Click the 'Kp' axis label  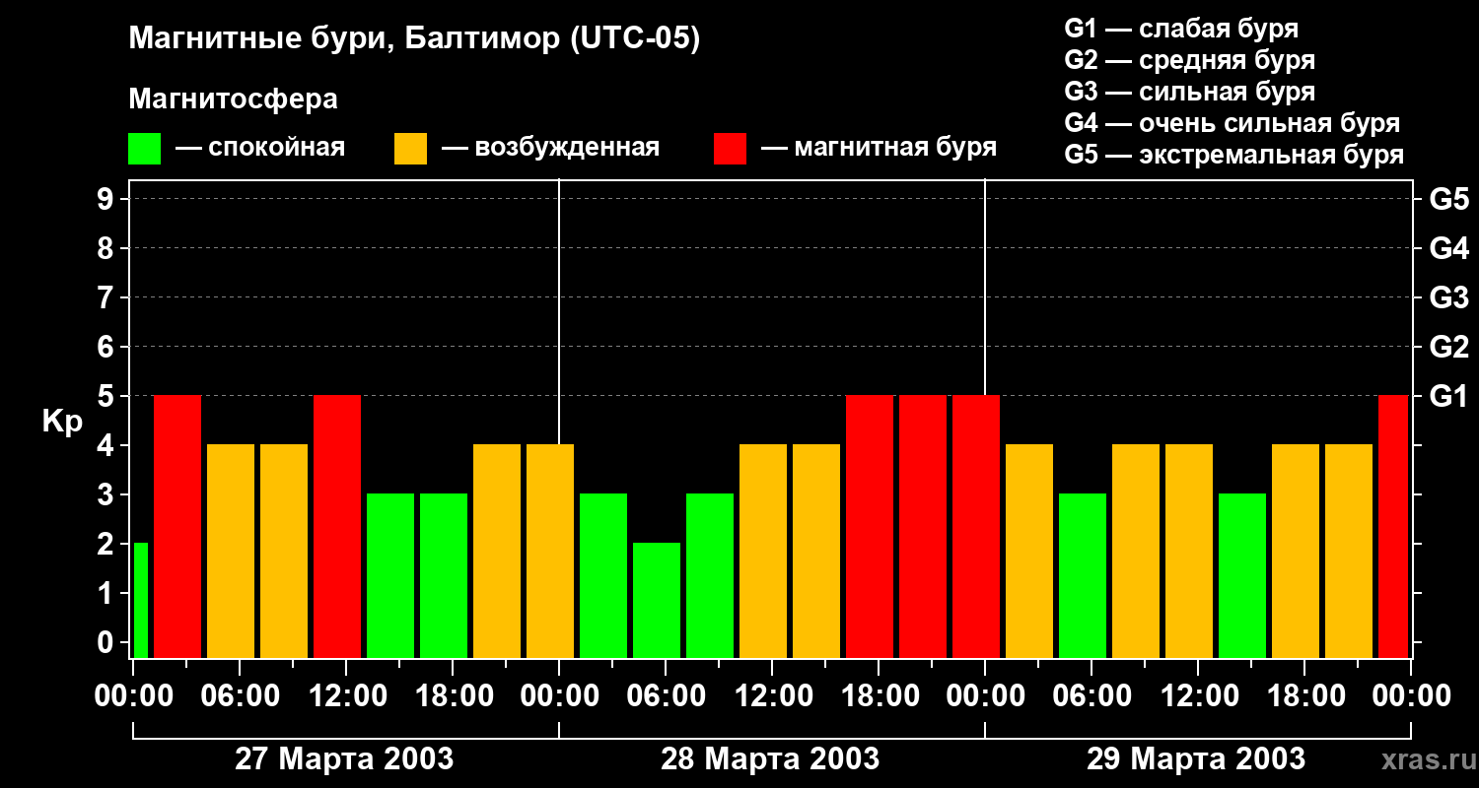(x=62, y=421)
